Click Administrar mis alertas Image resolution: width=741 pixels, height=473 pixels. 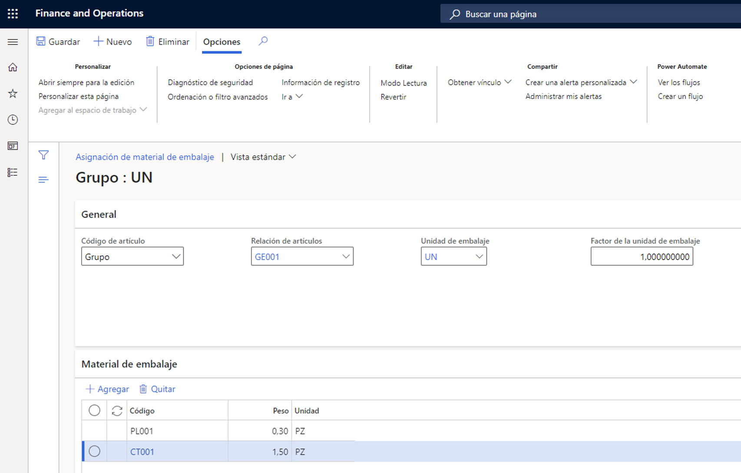pos(563,96)
